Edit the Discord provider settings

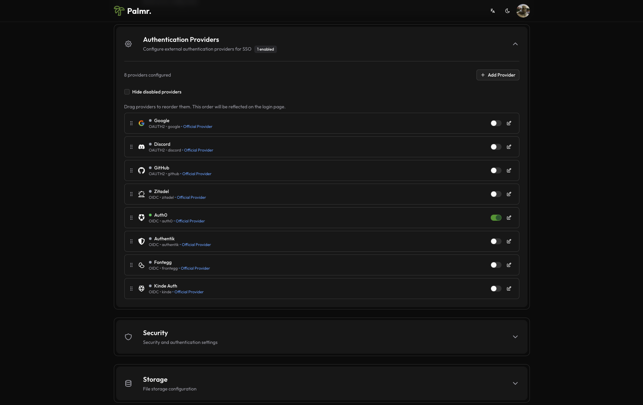[509, 147]
